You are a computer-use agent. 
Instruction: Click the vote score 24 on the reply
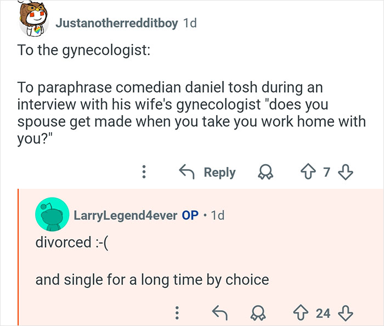tap(323, 313)
